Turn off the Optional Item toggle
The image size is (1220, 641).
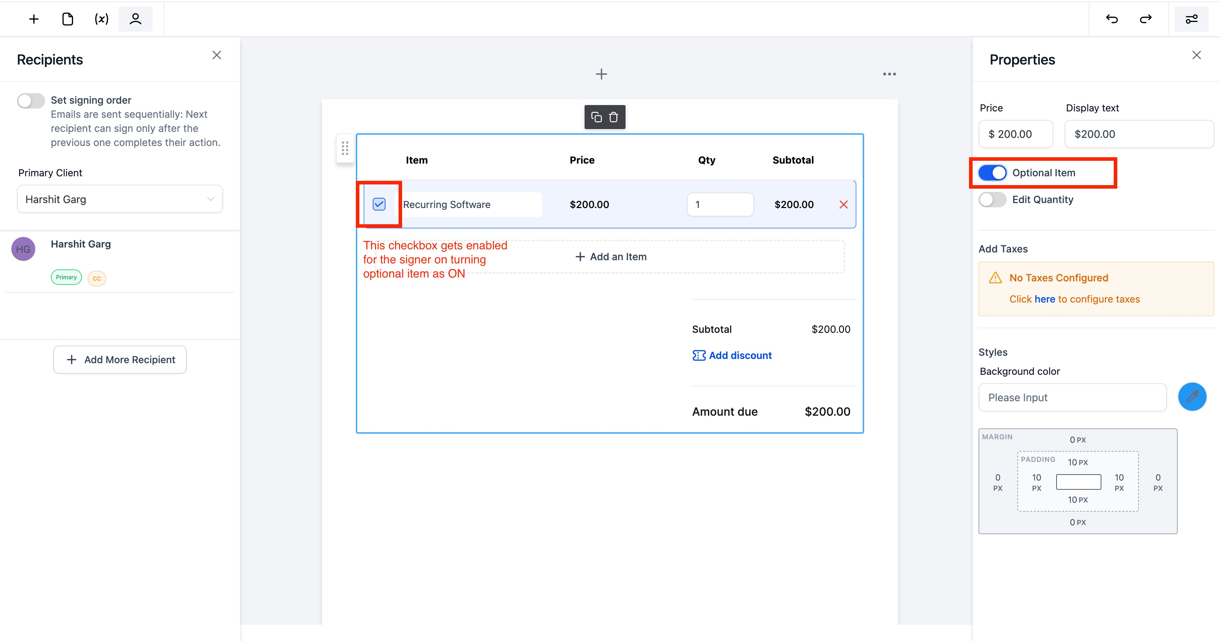(x=992, y=173)
